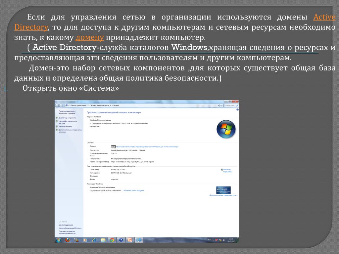Click shield icon beside 'Диспетчер устройств'
Image resolution: width=339 pixels, height=254 pixels.
(x=57, y=118)
